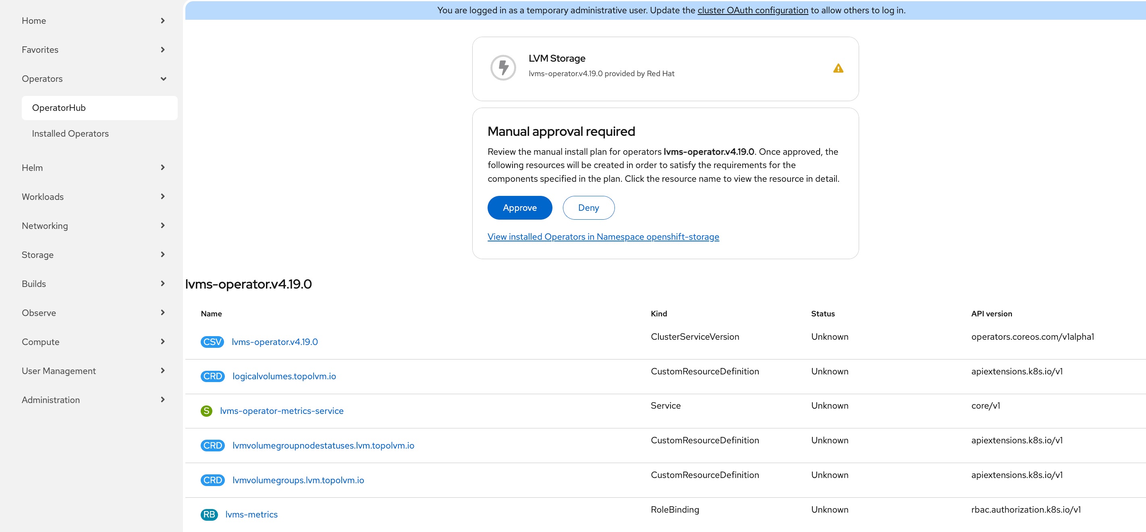The width and height of the screenshot is (1146, 532).
Task: Click the Manual approval required heading
Action: pyautogui.click(x=561, y=131)
